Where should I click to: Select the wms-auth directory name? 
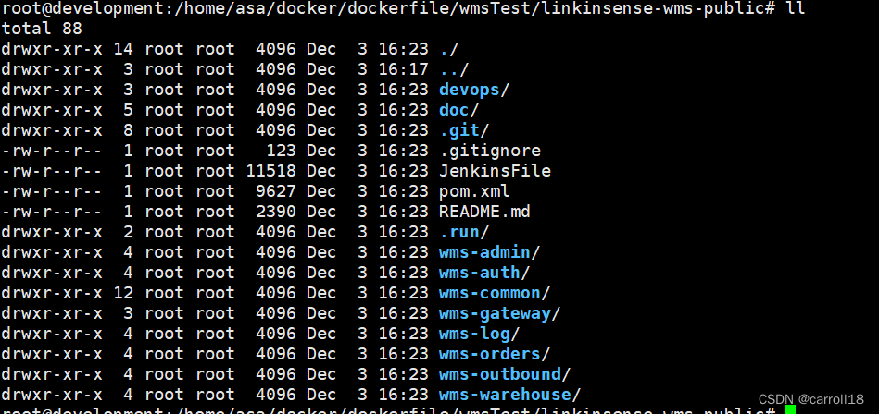(x=480, y=273)
